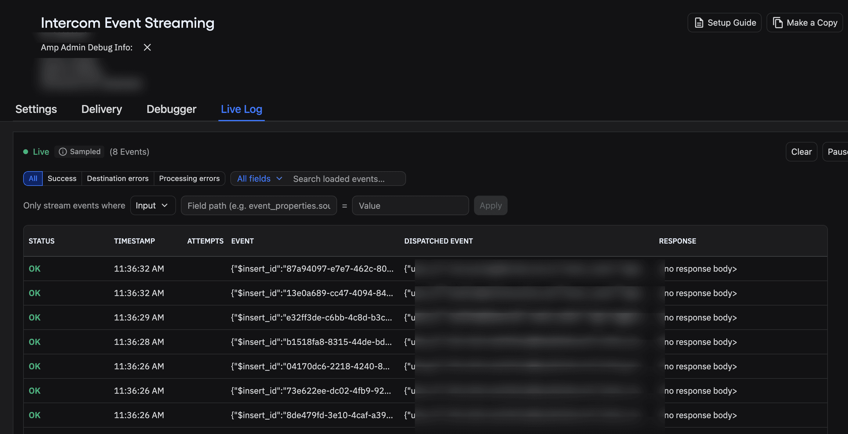Open event with insert_id 04170dc6-2218
The height and width of the screenshot is (434, 848).
tap(310, 366)
